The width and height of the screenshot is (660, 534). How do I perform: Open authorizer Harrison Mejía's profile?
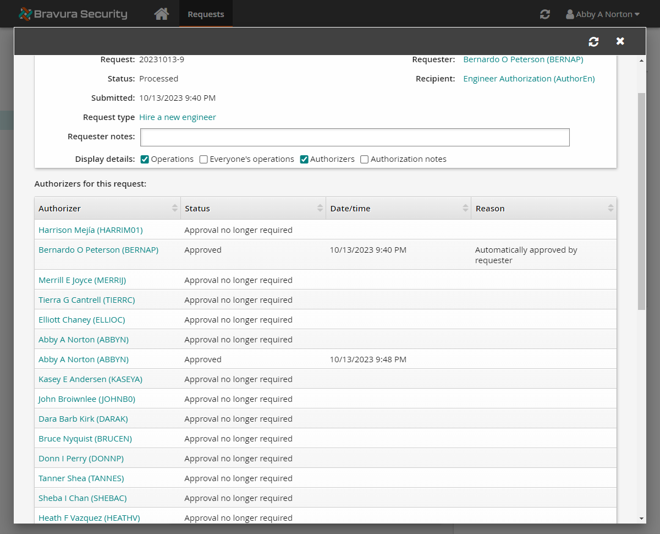click(91, 230)
